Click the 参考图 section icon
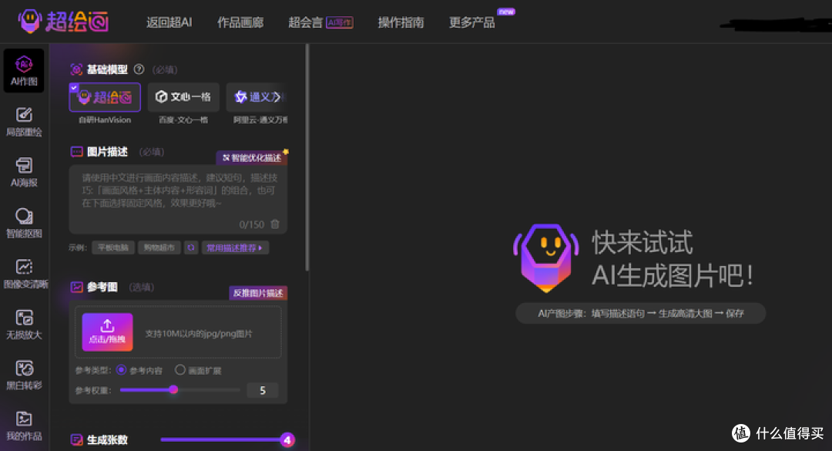832x451 pixels. click(76, 287)
